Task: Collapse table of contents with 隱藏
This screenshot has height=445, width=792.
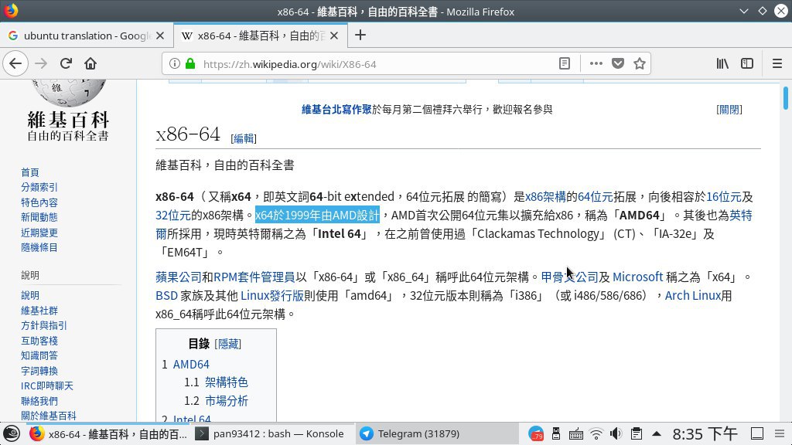Action: coord(228,344)
